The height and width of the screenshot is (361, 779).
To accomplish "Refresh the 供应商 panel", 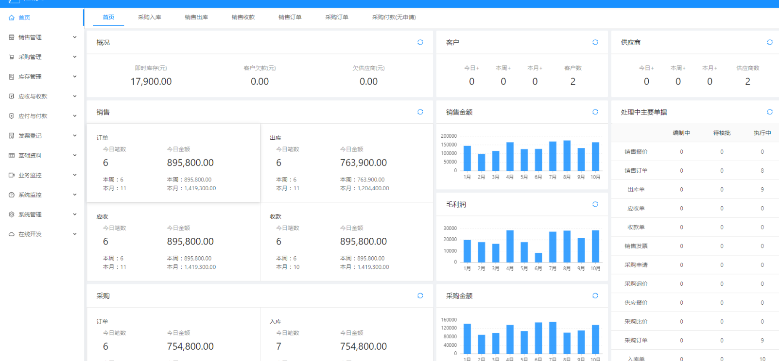I will pyautogui.click(x=770, y=42).
